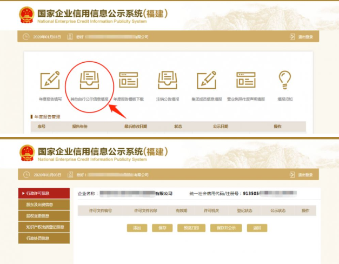Select the 注销公告填报 icon
This screenshot has height=264, width=339.
pos(167,81)
